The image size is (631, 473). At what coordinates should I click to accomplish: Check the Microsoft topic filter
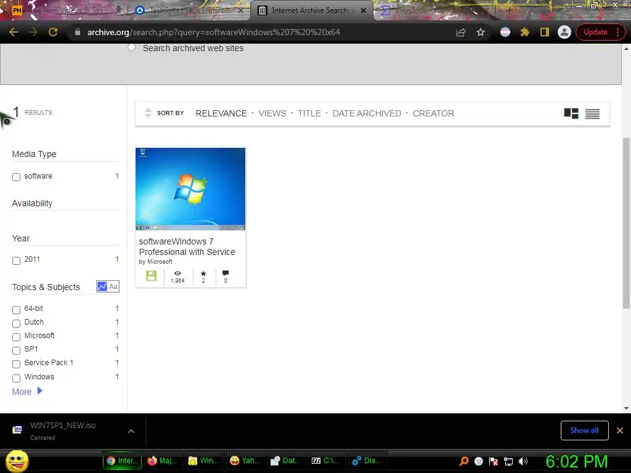[17, 337]
